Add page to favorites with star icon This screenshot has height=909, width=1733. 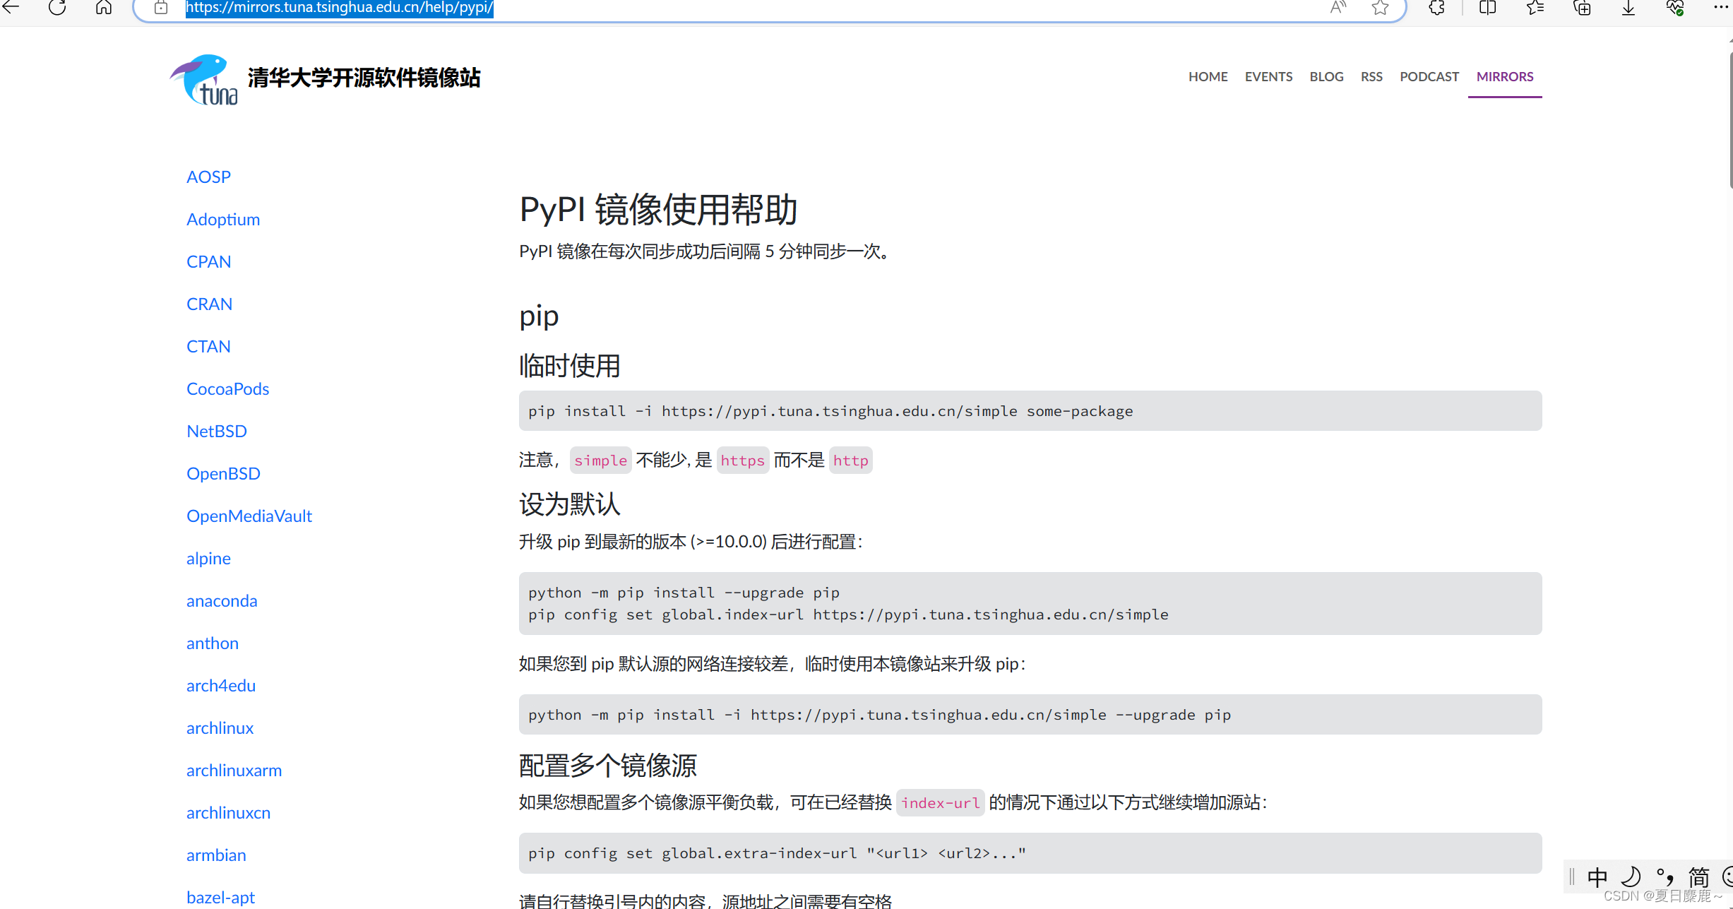pos(1380,8)
